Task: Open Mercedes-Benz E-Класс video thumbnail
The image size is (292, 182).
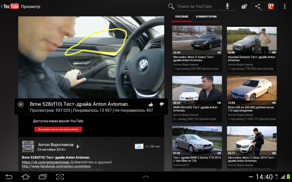Action: (197, 40)
